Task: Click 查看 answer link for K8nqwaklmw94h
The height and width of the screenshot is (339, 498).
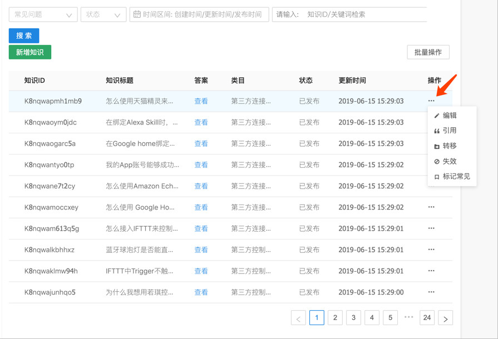Action: [201, 271]
